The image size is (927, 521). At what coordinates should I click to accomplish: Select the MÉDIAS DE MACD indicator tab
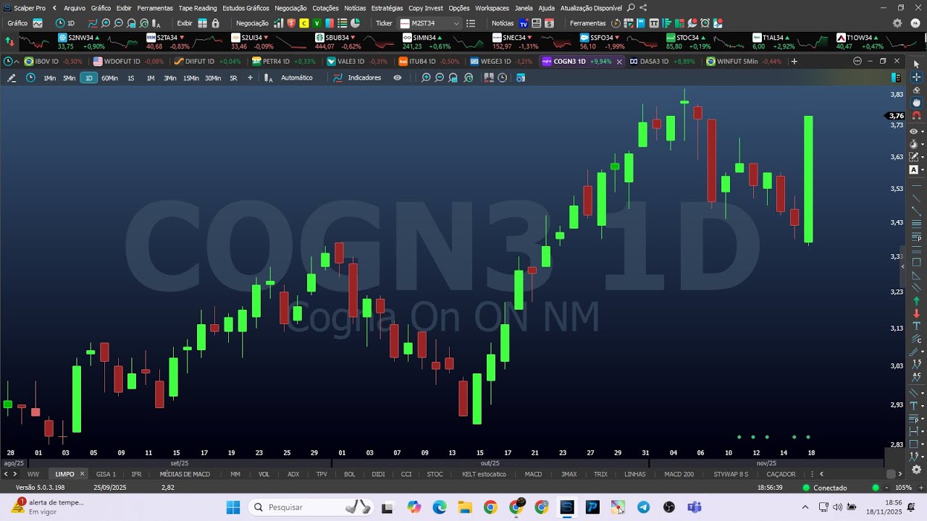point(185,474)
